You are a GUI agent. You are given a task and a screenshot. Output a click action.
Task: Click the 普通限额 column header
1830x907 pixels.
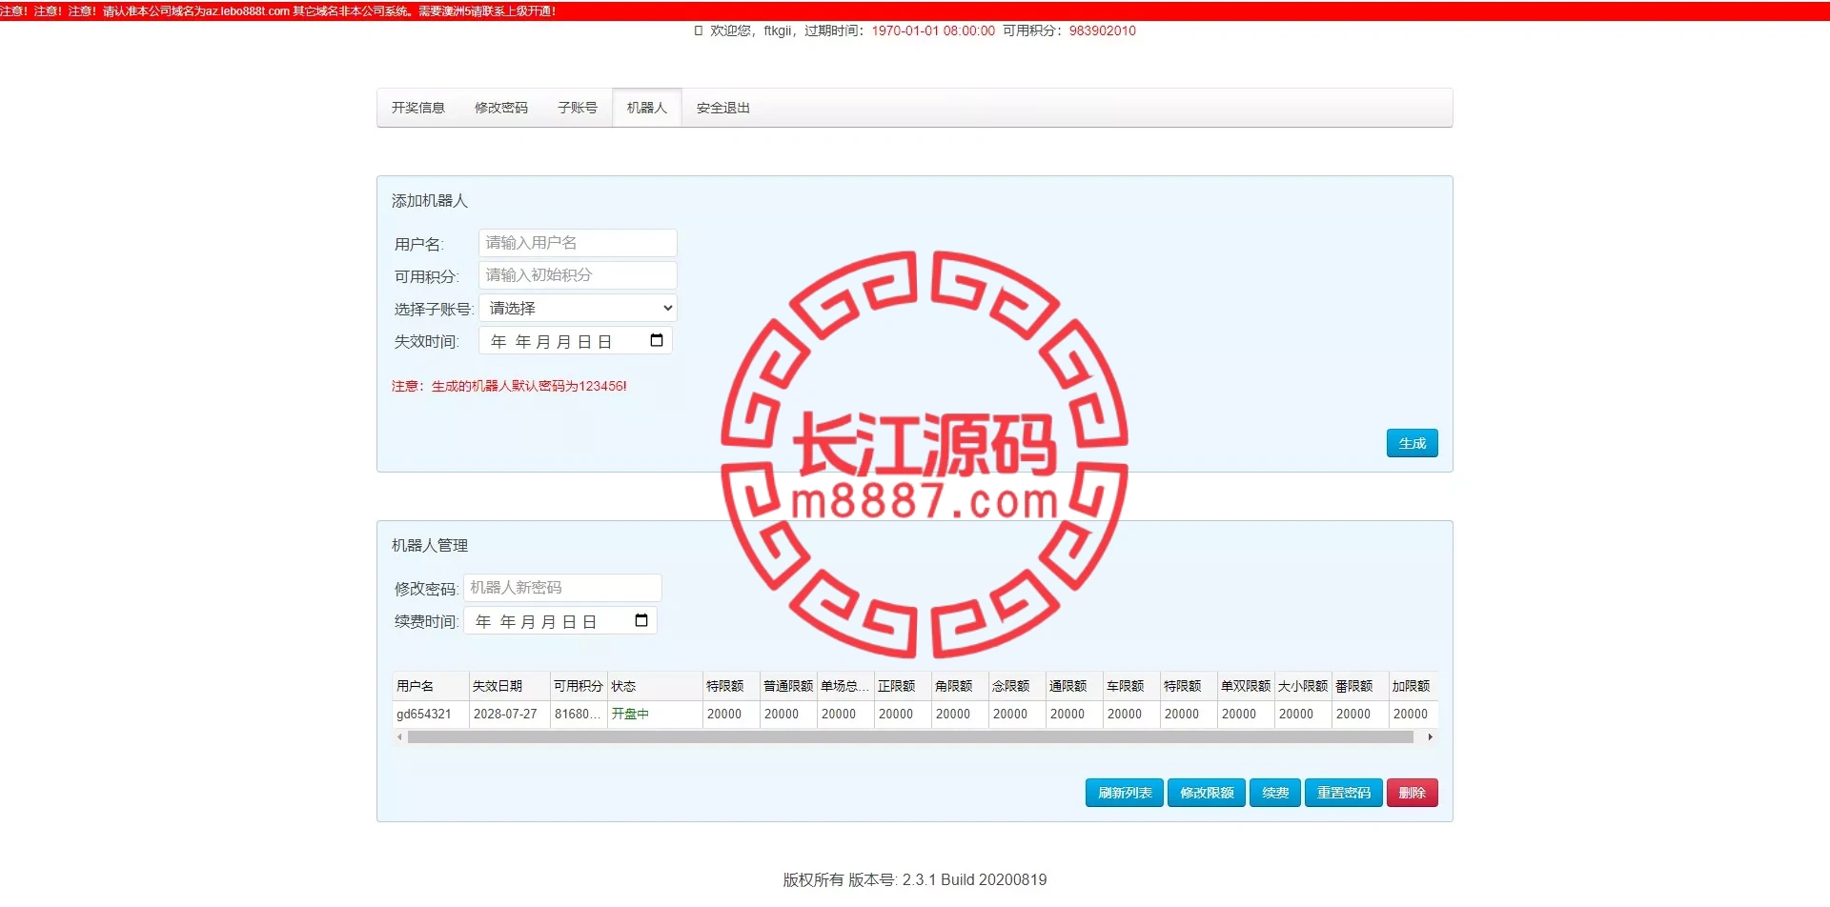click(788, 686)
